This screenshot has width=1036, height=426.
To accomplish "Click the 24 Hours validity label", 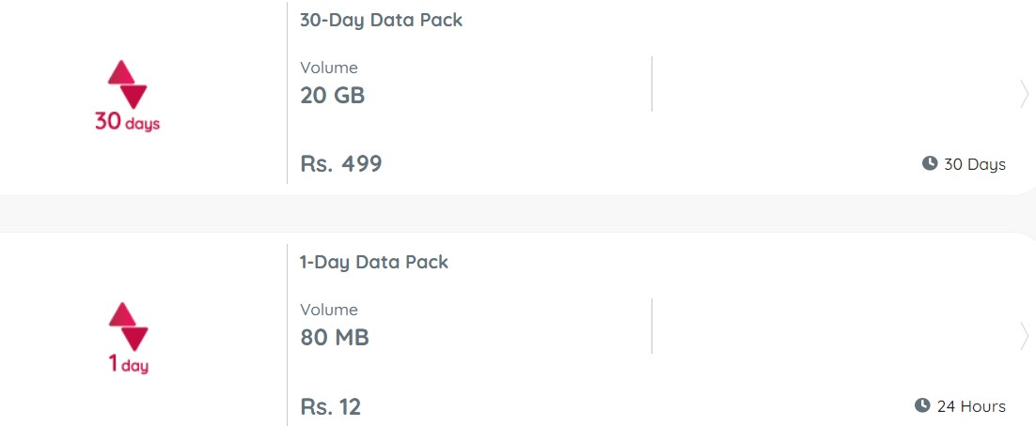I will tap(971, 406).
